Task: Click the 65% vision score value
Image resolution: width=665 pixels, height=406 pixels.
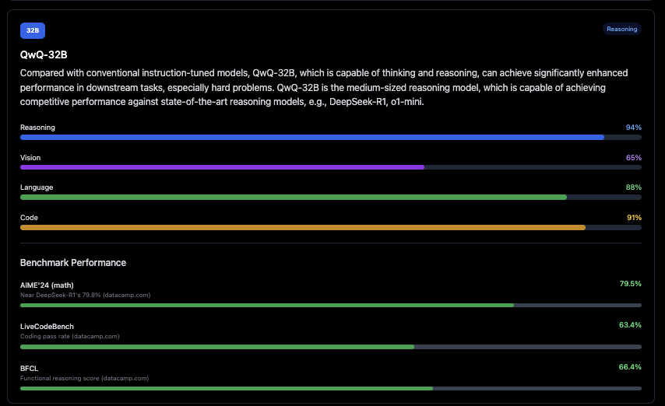Action: [x=633, y=158]
